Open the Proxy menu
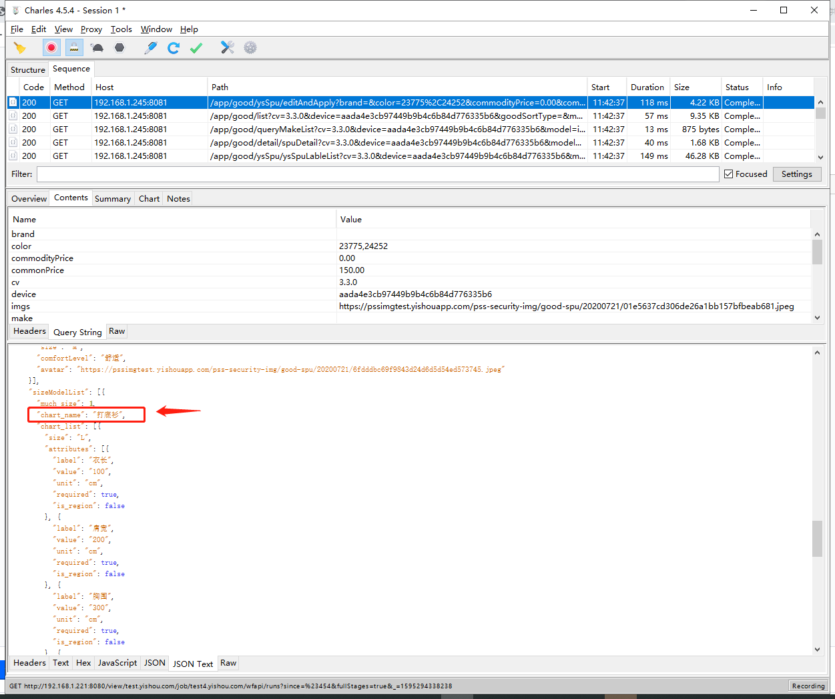Screen dimensions: 835x699 pos(91,29)
